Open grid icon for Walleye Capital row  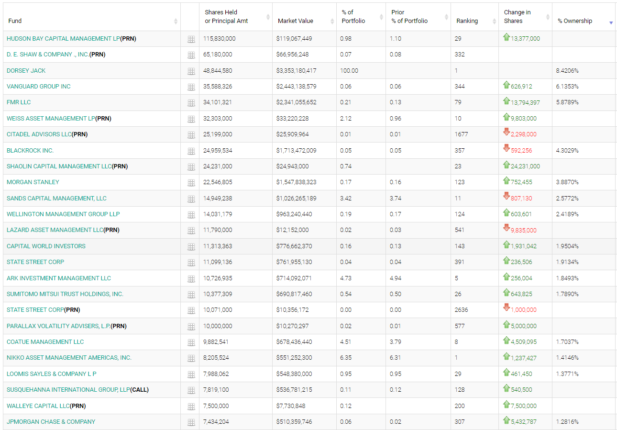pos(191,407)
